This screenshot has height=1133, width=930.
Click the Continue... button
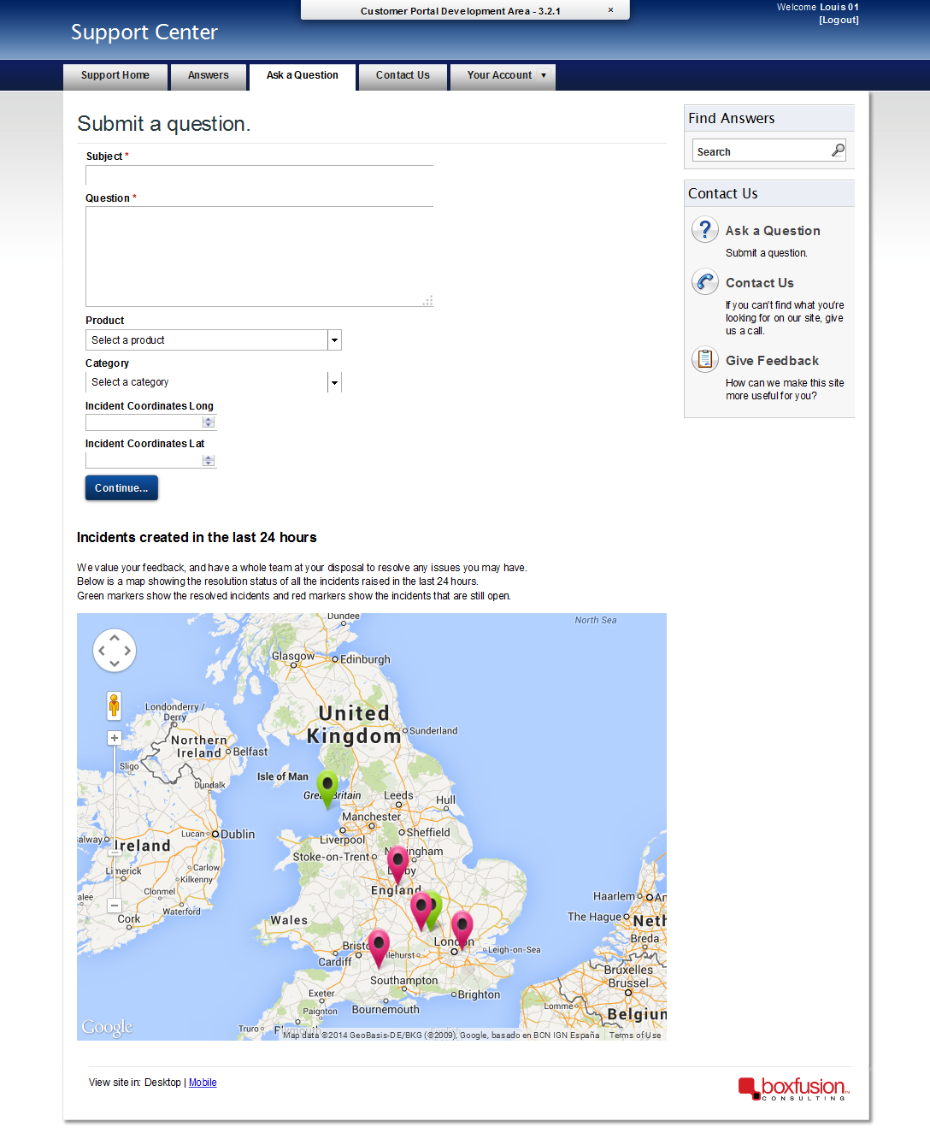[x=121, y=487]
